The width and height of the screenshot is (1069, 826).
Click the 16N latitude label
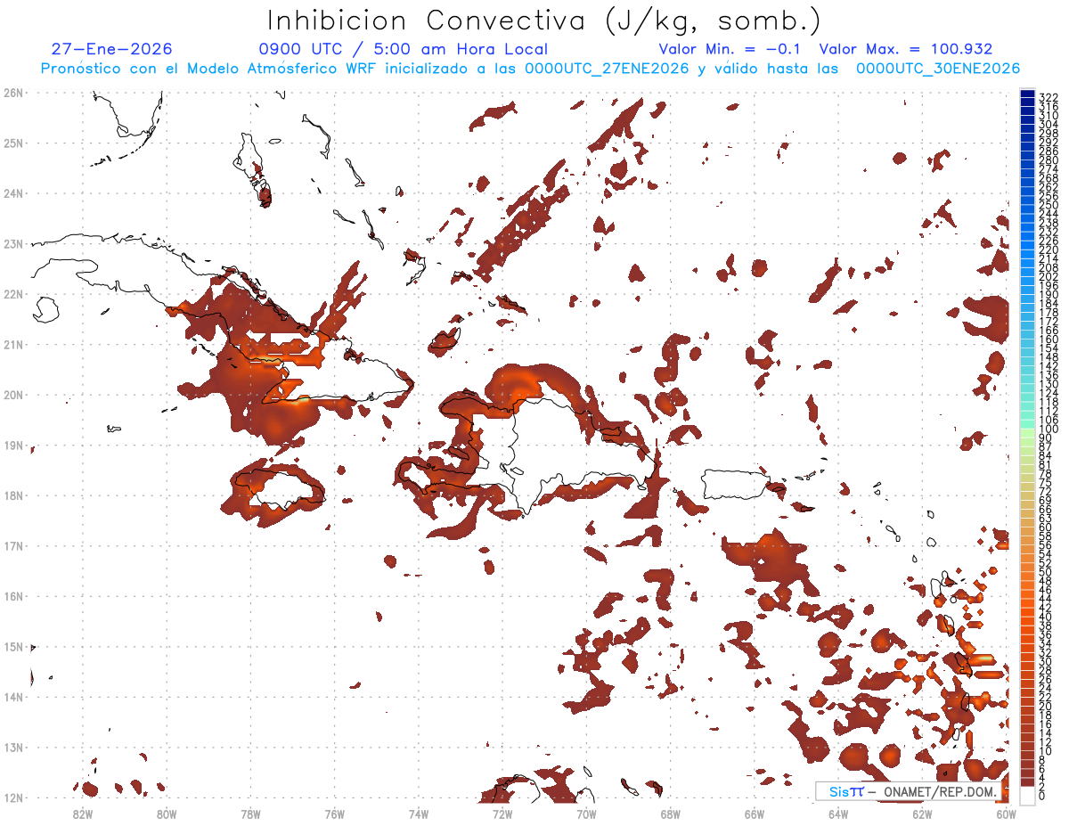13,596
